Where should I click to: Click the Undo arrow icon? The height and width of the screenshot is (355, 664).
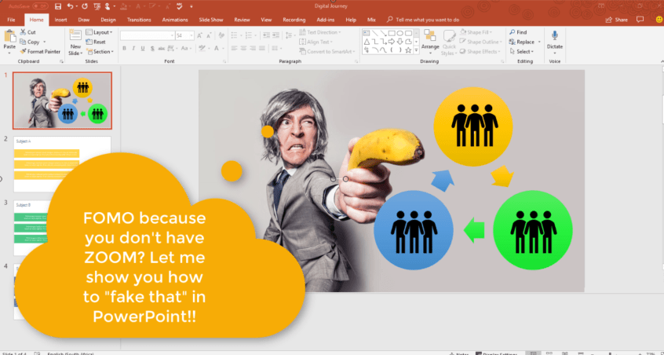pyautogui.click(x=70, y=5)
